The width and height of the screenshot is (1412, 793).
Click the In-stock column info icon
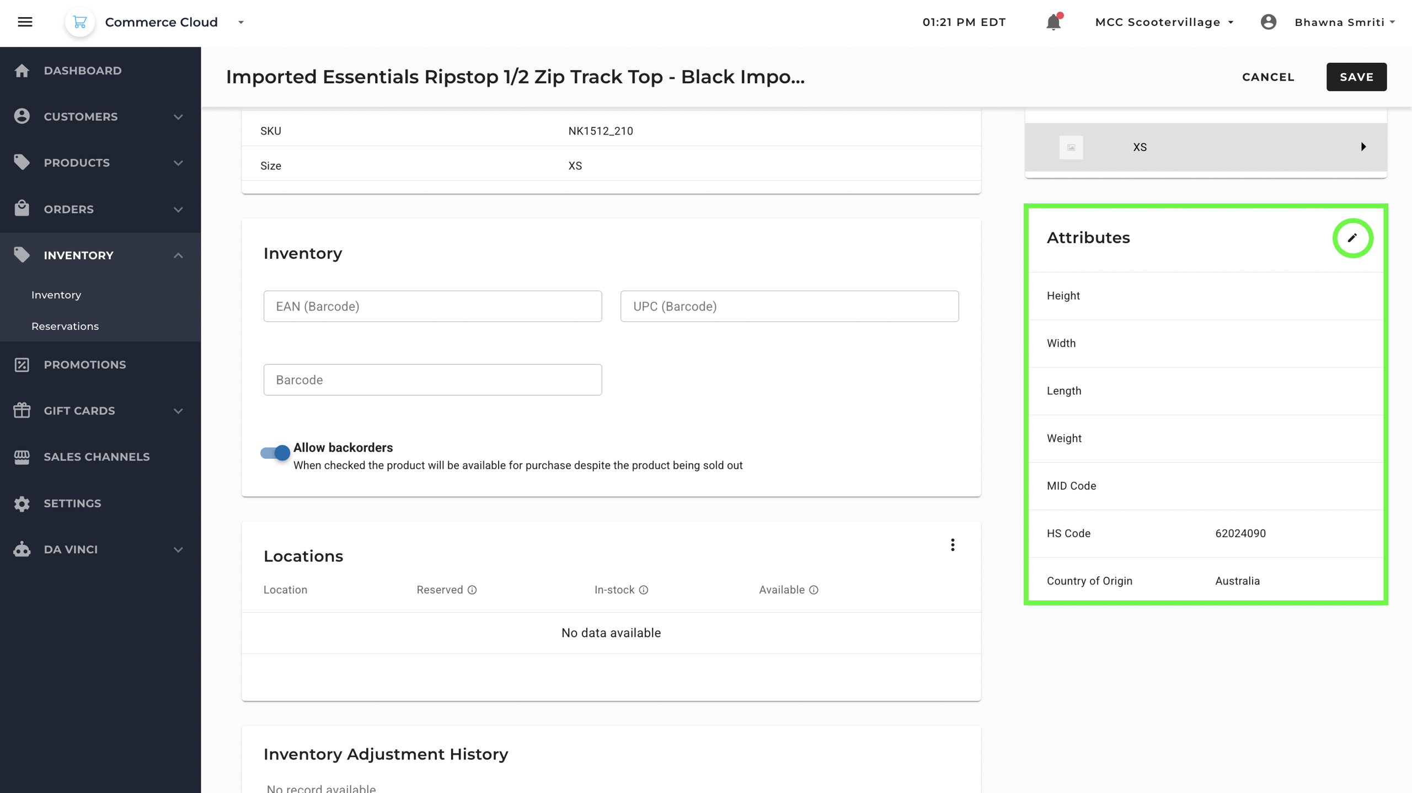point(644,590)
